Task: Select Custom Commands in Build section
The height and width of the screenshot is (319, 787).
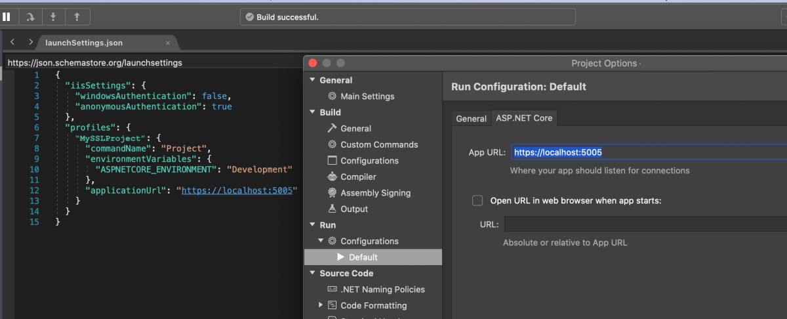Action: pyautogui.click(x=378, y=144)
